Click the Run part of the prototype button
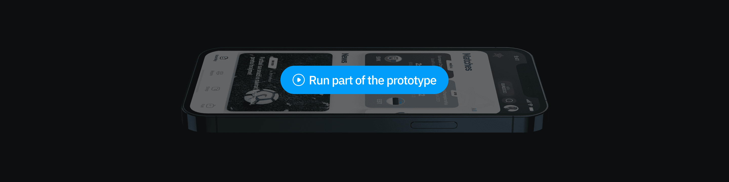The width and height of the screenshot is (729, 182). point(364,80)
